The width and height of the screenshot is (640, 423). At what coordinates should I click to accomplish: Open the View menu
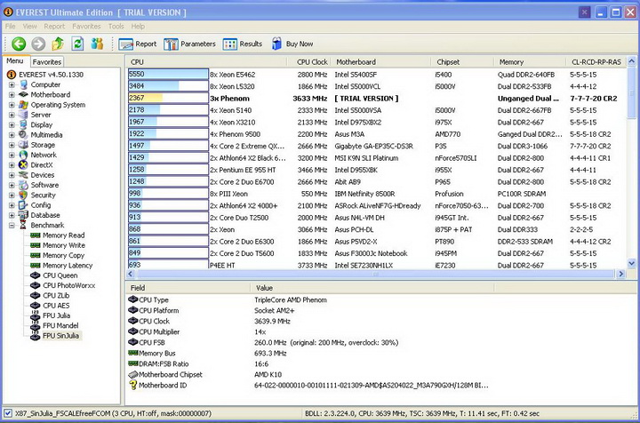point(30,26)
